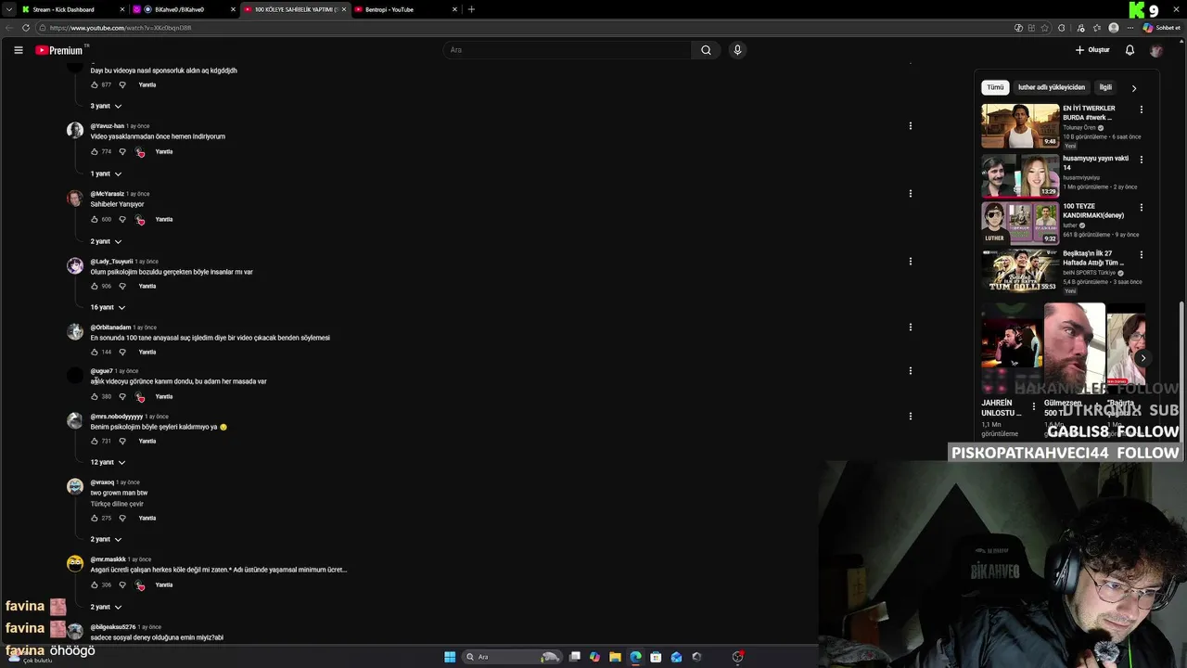Select the Tümü filter chip
This screenshot has height=668, width=1187.
pyautogui.click(x=995, y=87)
